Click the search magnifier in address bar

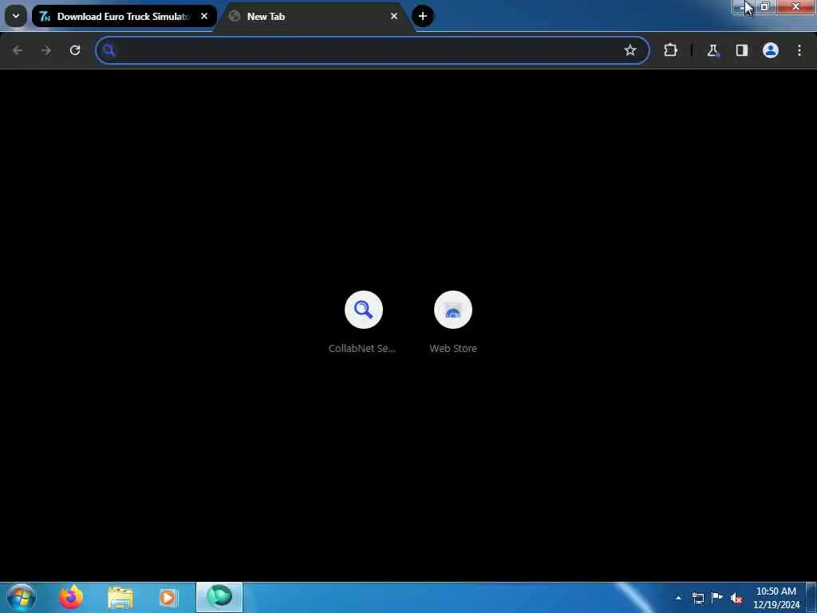pos(109,50)
